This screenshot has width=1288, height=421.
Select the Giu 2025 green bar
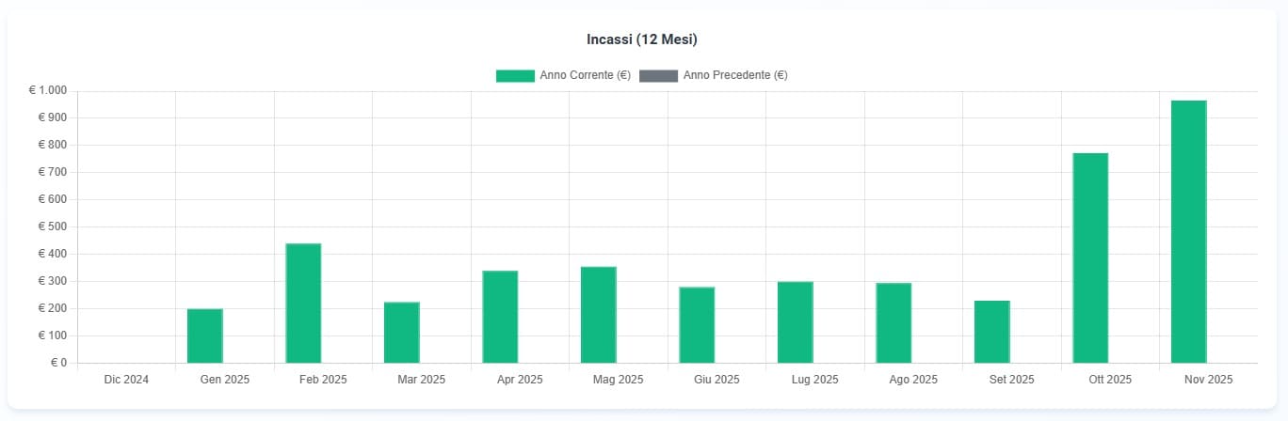(x=697, y=324)
